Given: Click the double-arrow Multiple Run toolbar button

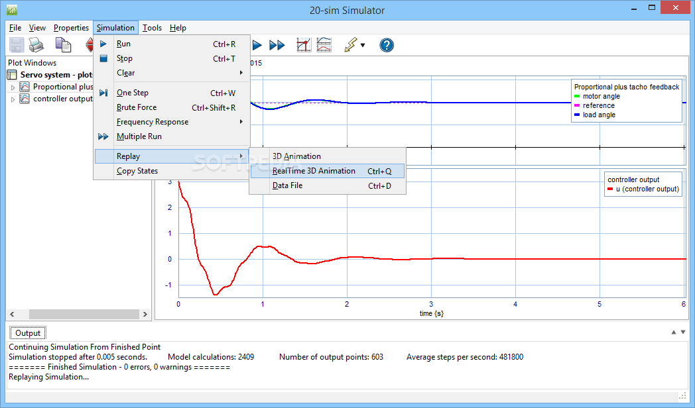Looking at the screenshot, I should 277,44.
